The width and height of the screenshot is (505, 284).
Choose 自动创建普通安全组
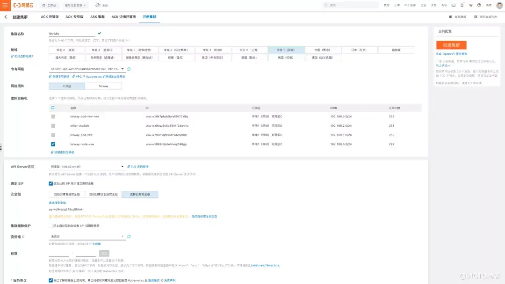[67, 194]
